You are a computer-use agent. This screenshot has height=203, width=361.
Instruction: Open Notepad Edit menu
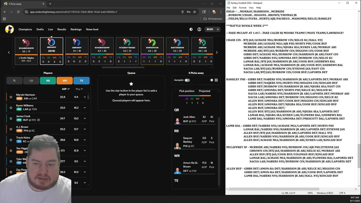(234, 8)
